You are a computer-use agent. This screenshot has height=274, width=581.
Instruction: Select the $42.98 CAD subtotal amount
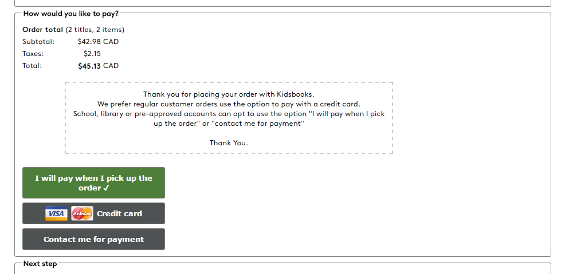(x=98, y=42)
